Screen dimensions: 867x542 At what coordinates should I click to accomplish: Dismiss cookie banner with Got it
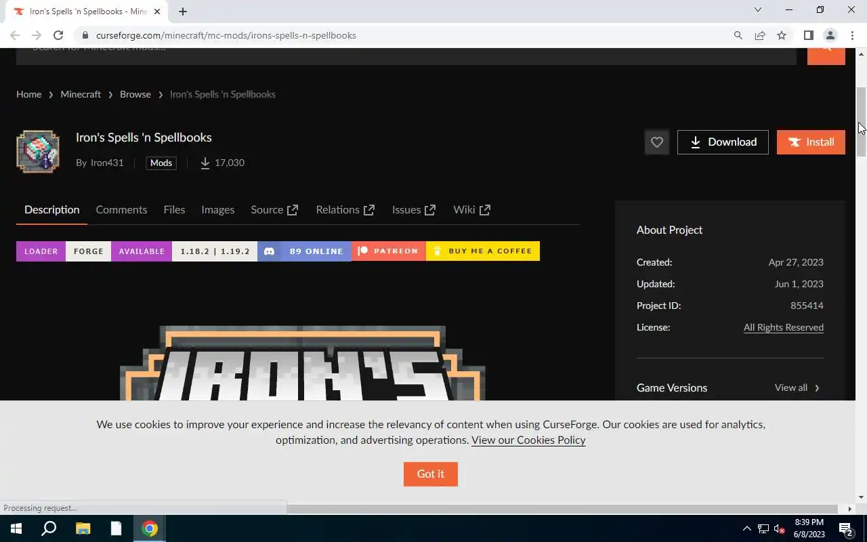[431, 474]
